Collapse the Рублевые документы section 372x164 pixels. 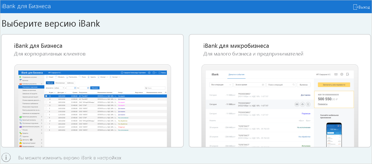pos(42,84)
